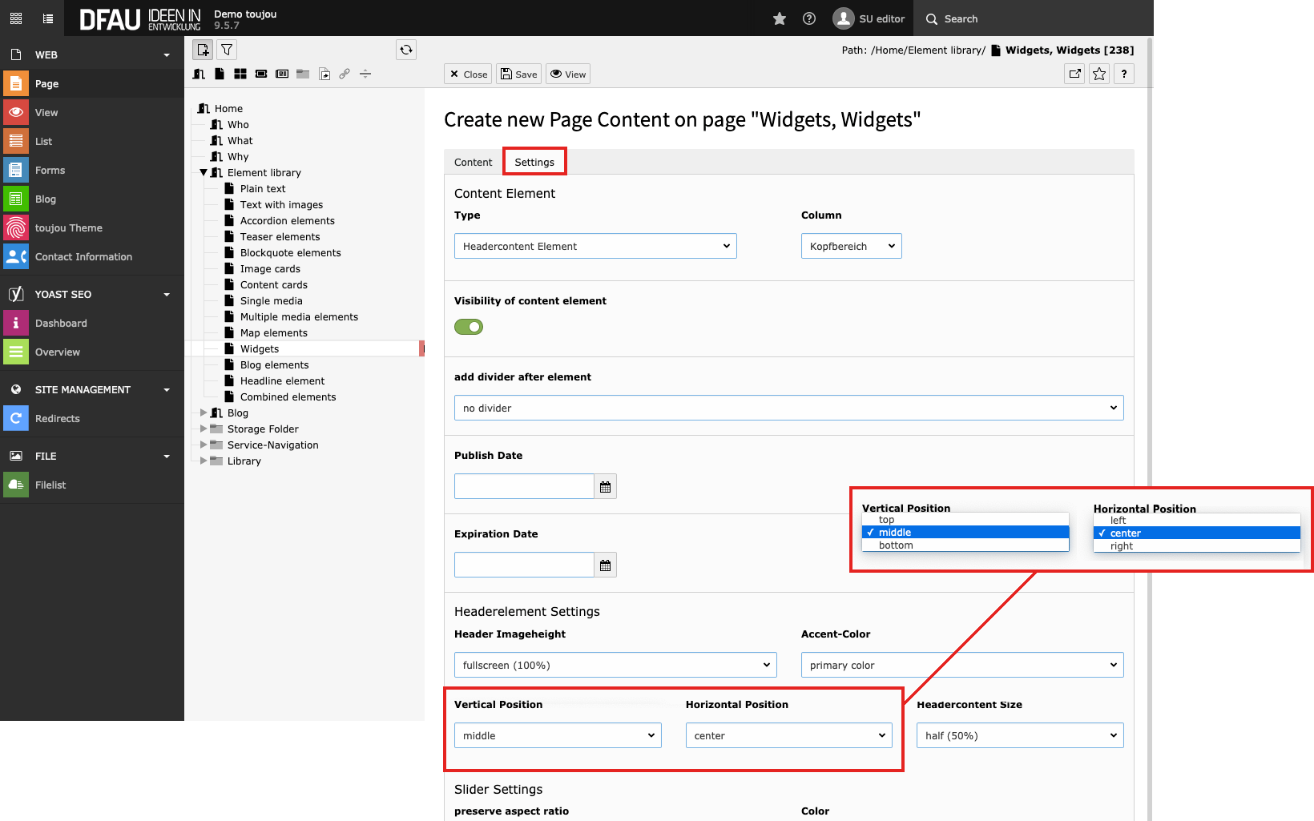Click the Save button

518,74
